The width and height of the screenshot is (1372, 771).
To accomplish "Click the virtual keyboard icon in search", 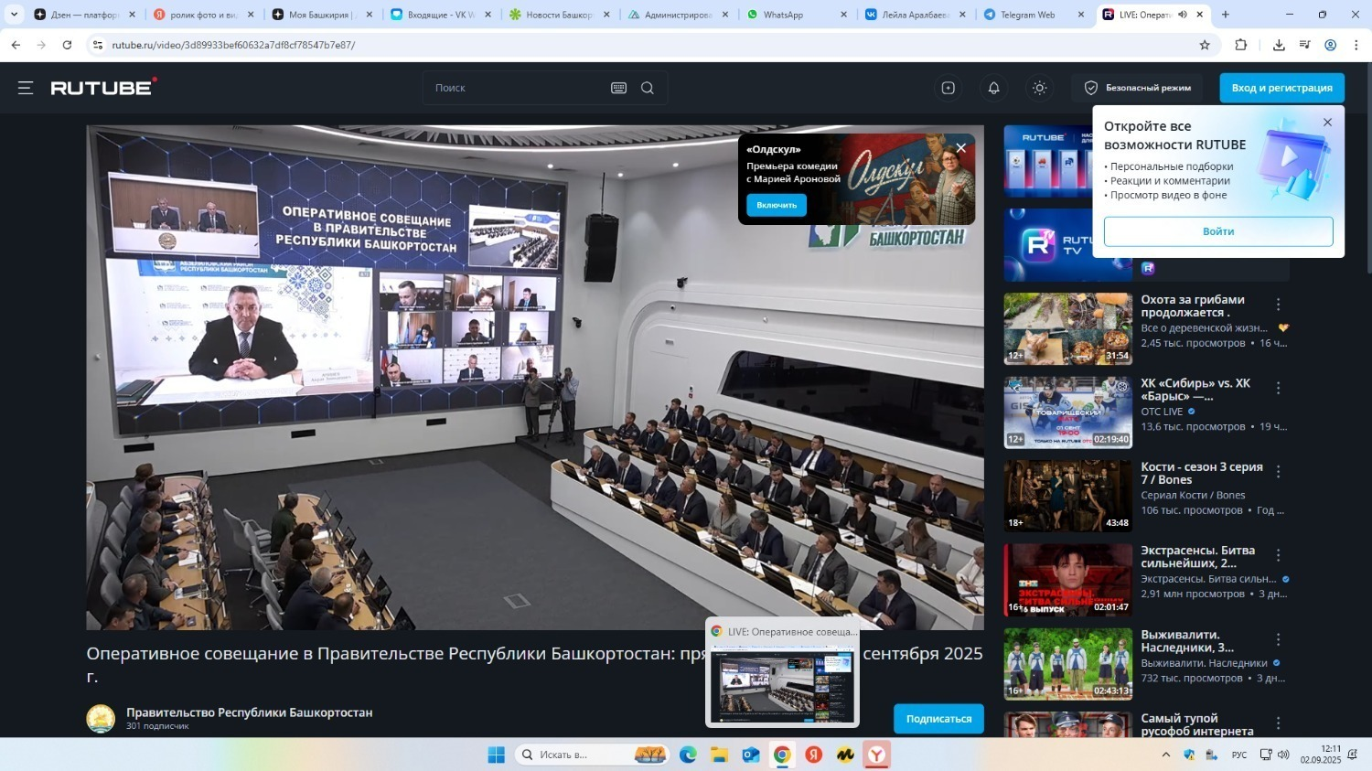I will (618, 88).
